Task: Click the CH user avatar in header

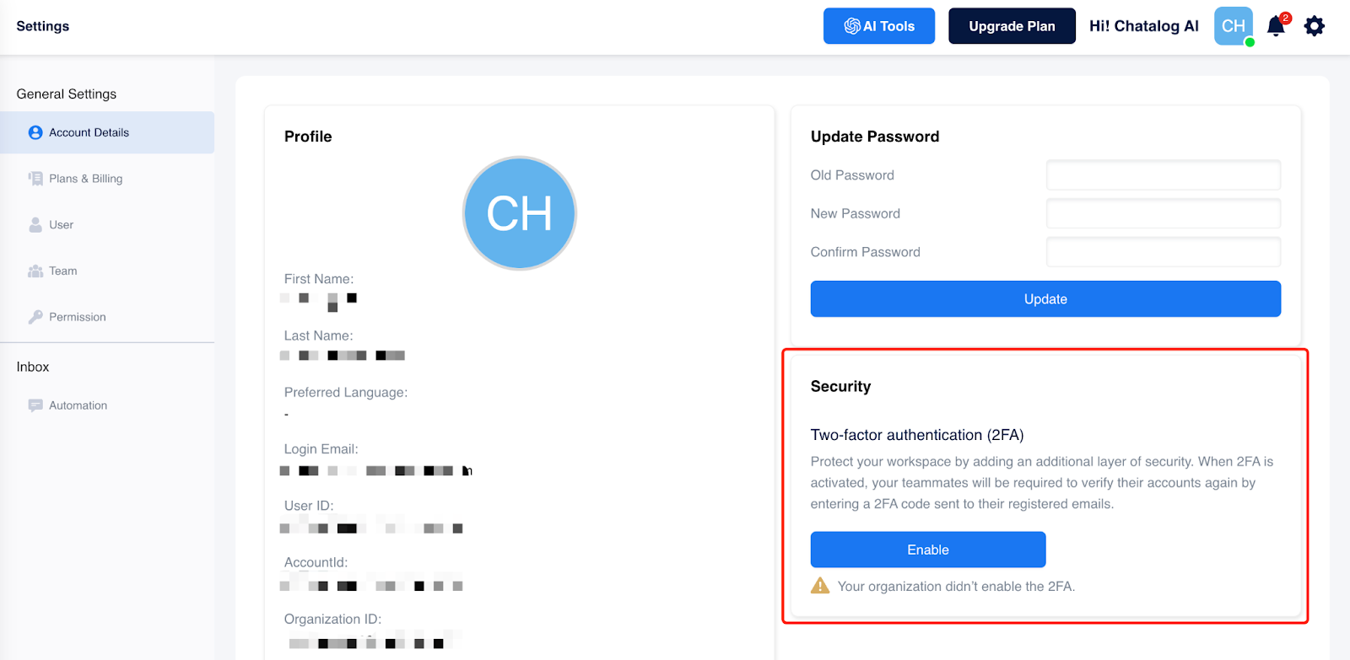Action: 1233,26
